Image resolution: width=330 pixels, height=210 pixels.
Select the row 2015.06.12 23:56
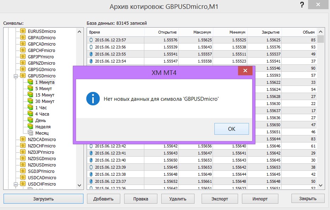coord(202,47)
